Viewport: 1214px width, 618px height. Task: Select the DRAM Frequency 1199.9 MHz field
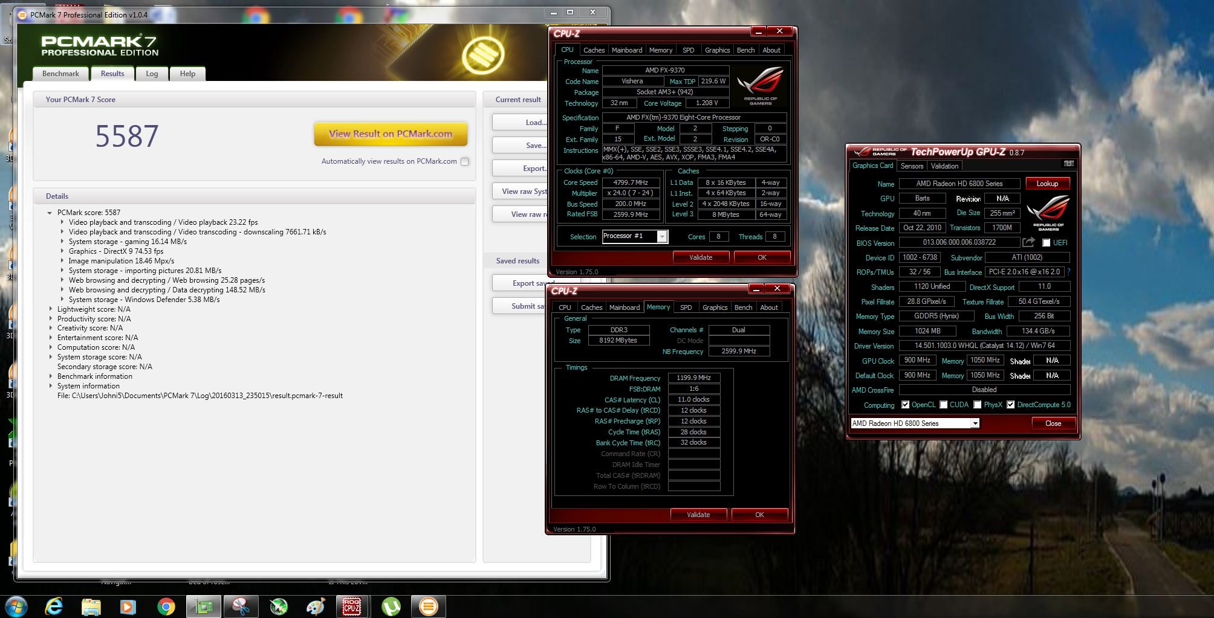coord(693,378)
